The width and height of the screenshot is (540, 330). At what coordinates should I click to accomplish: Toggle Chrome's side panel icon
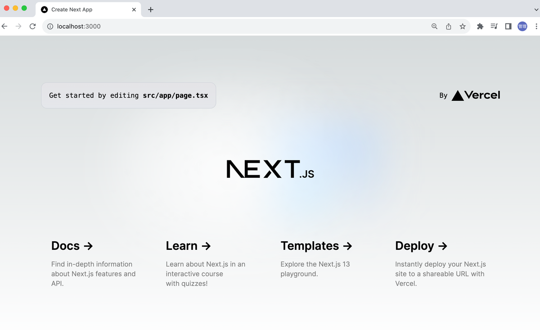point(508,26)
